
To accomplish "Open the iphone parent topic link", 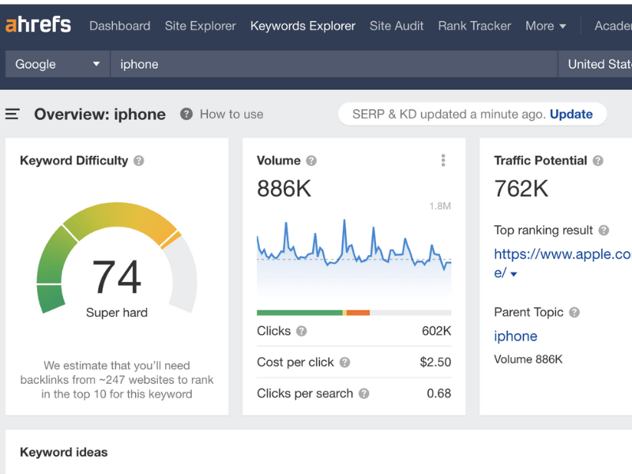I will pyautogui.click(x=516, y=337).
